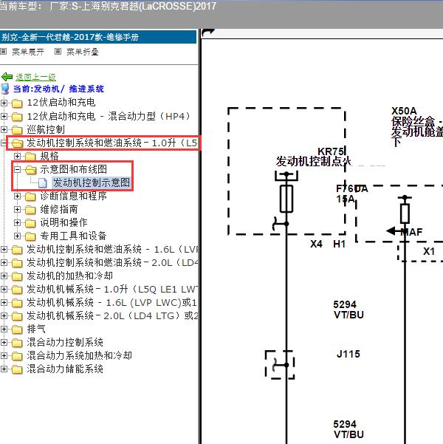The image size is (443, 444).
Task: Expand the 规格 subfolder
Action: [x=17, y=156]
